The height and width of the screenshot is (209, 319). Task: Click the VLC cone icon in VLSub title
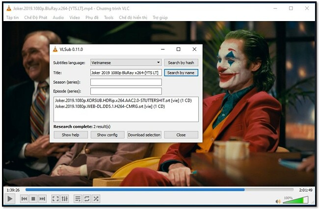55,49
